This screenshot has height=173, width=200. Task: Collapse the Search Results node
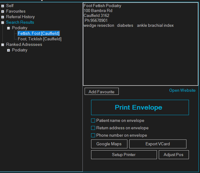pyautogui.click(x=3, y=22)
